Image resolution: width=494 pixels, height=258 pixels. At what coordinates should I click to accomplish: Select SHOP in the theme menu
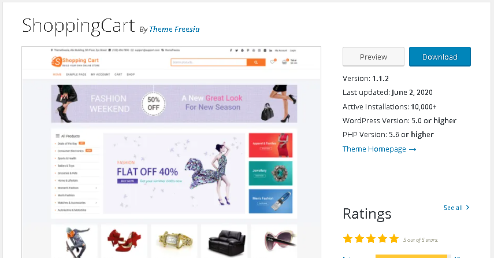pos(131,75)
